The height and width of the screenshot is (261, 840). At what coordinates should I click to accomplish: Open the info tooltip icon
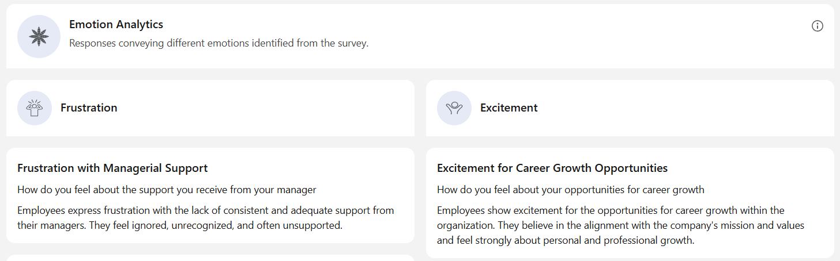(x=817, y=26)
